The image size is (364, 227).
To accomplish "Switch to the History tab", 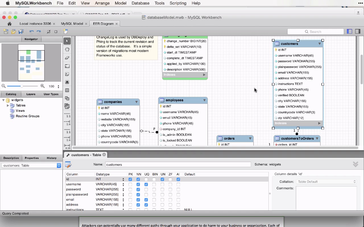I will coord(51,158).
